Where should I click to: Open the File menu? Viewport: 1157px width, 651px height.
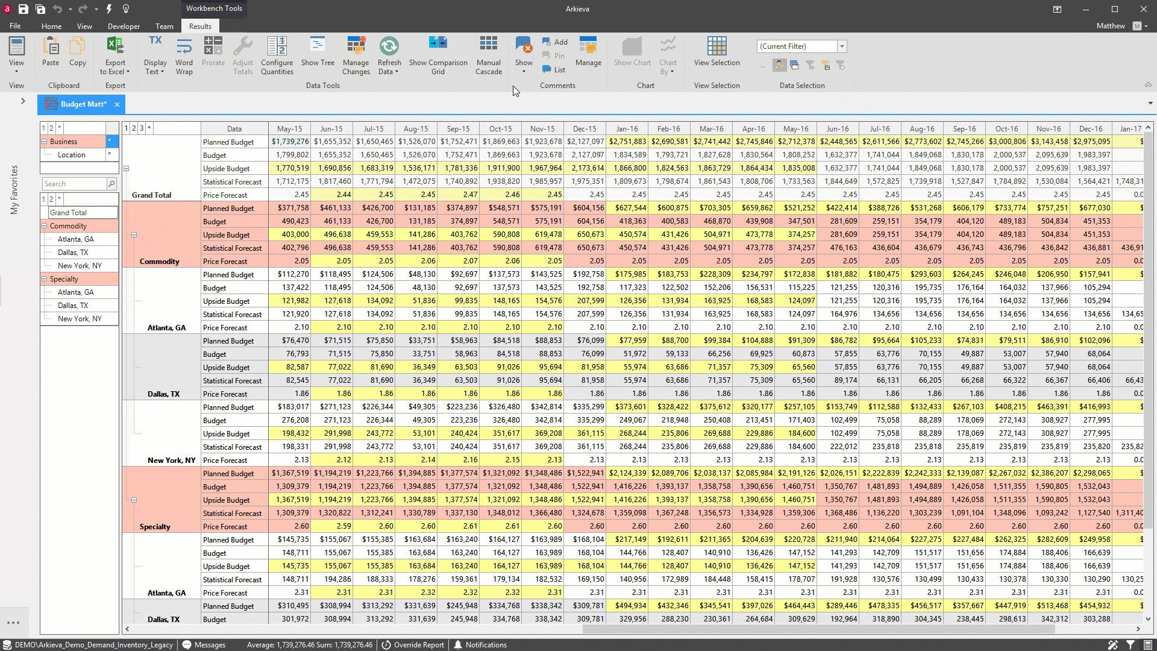pyautogui.click(x=15, y=26)
